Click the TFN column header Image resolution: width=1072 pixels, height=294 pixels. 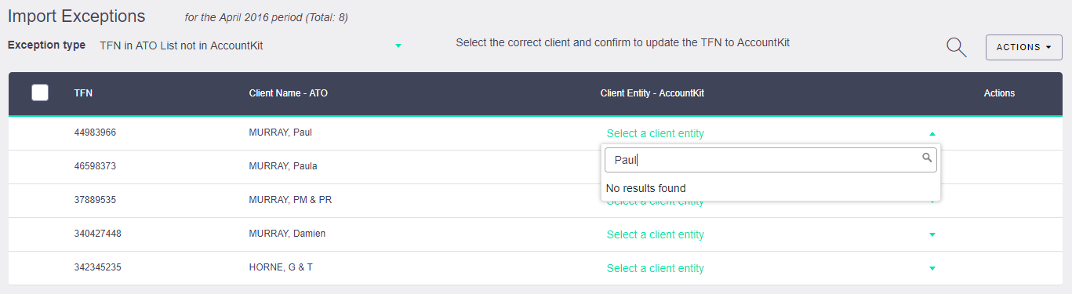coord(83,93)
